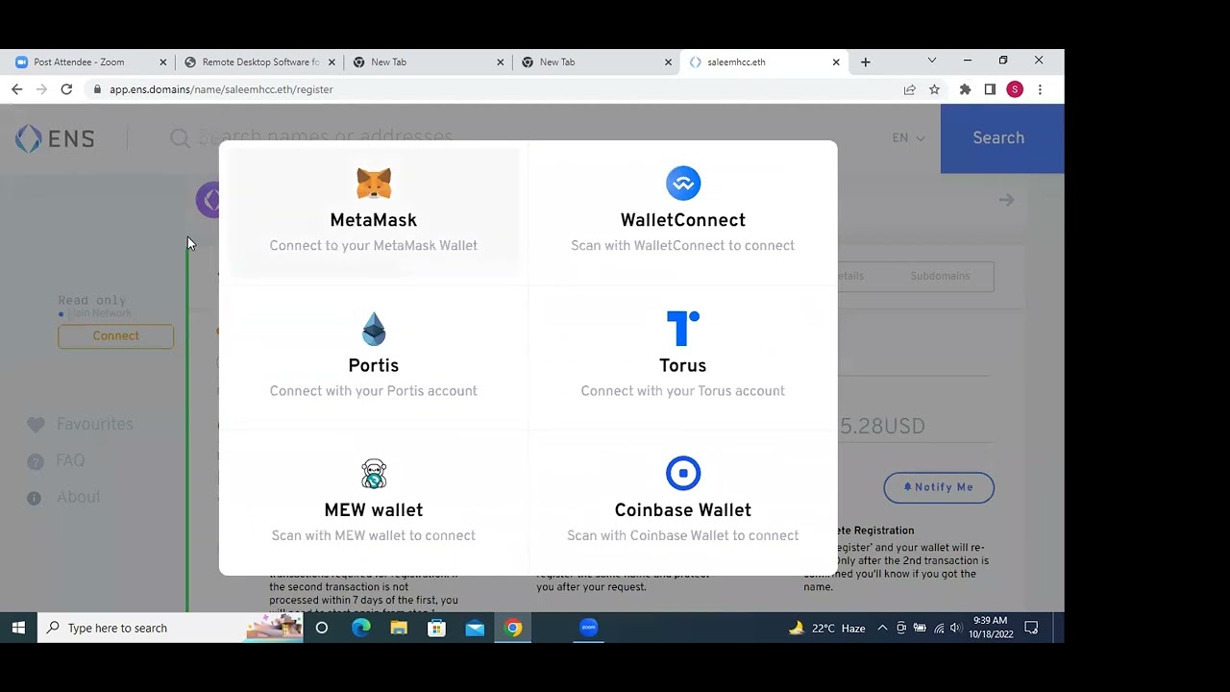Open the EN language dropdown
Screen dimensions: 1230x692
(908, 138)
